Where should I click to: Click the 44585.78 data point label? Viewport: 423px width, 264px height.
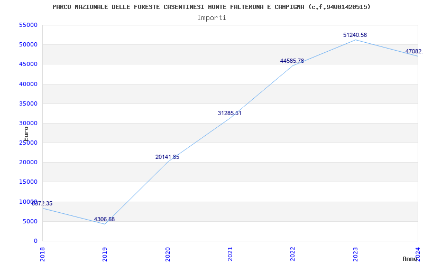[292, 61]
